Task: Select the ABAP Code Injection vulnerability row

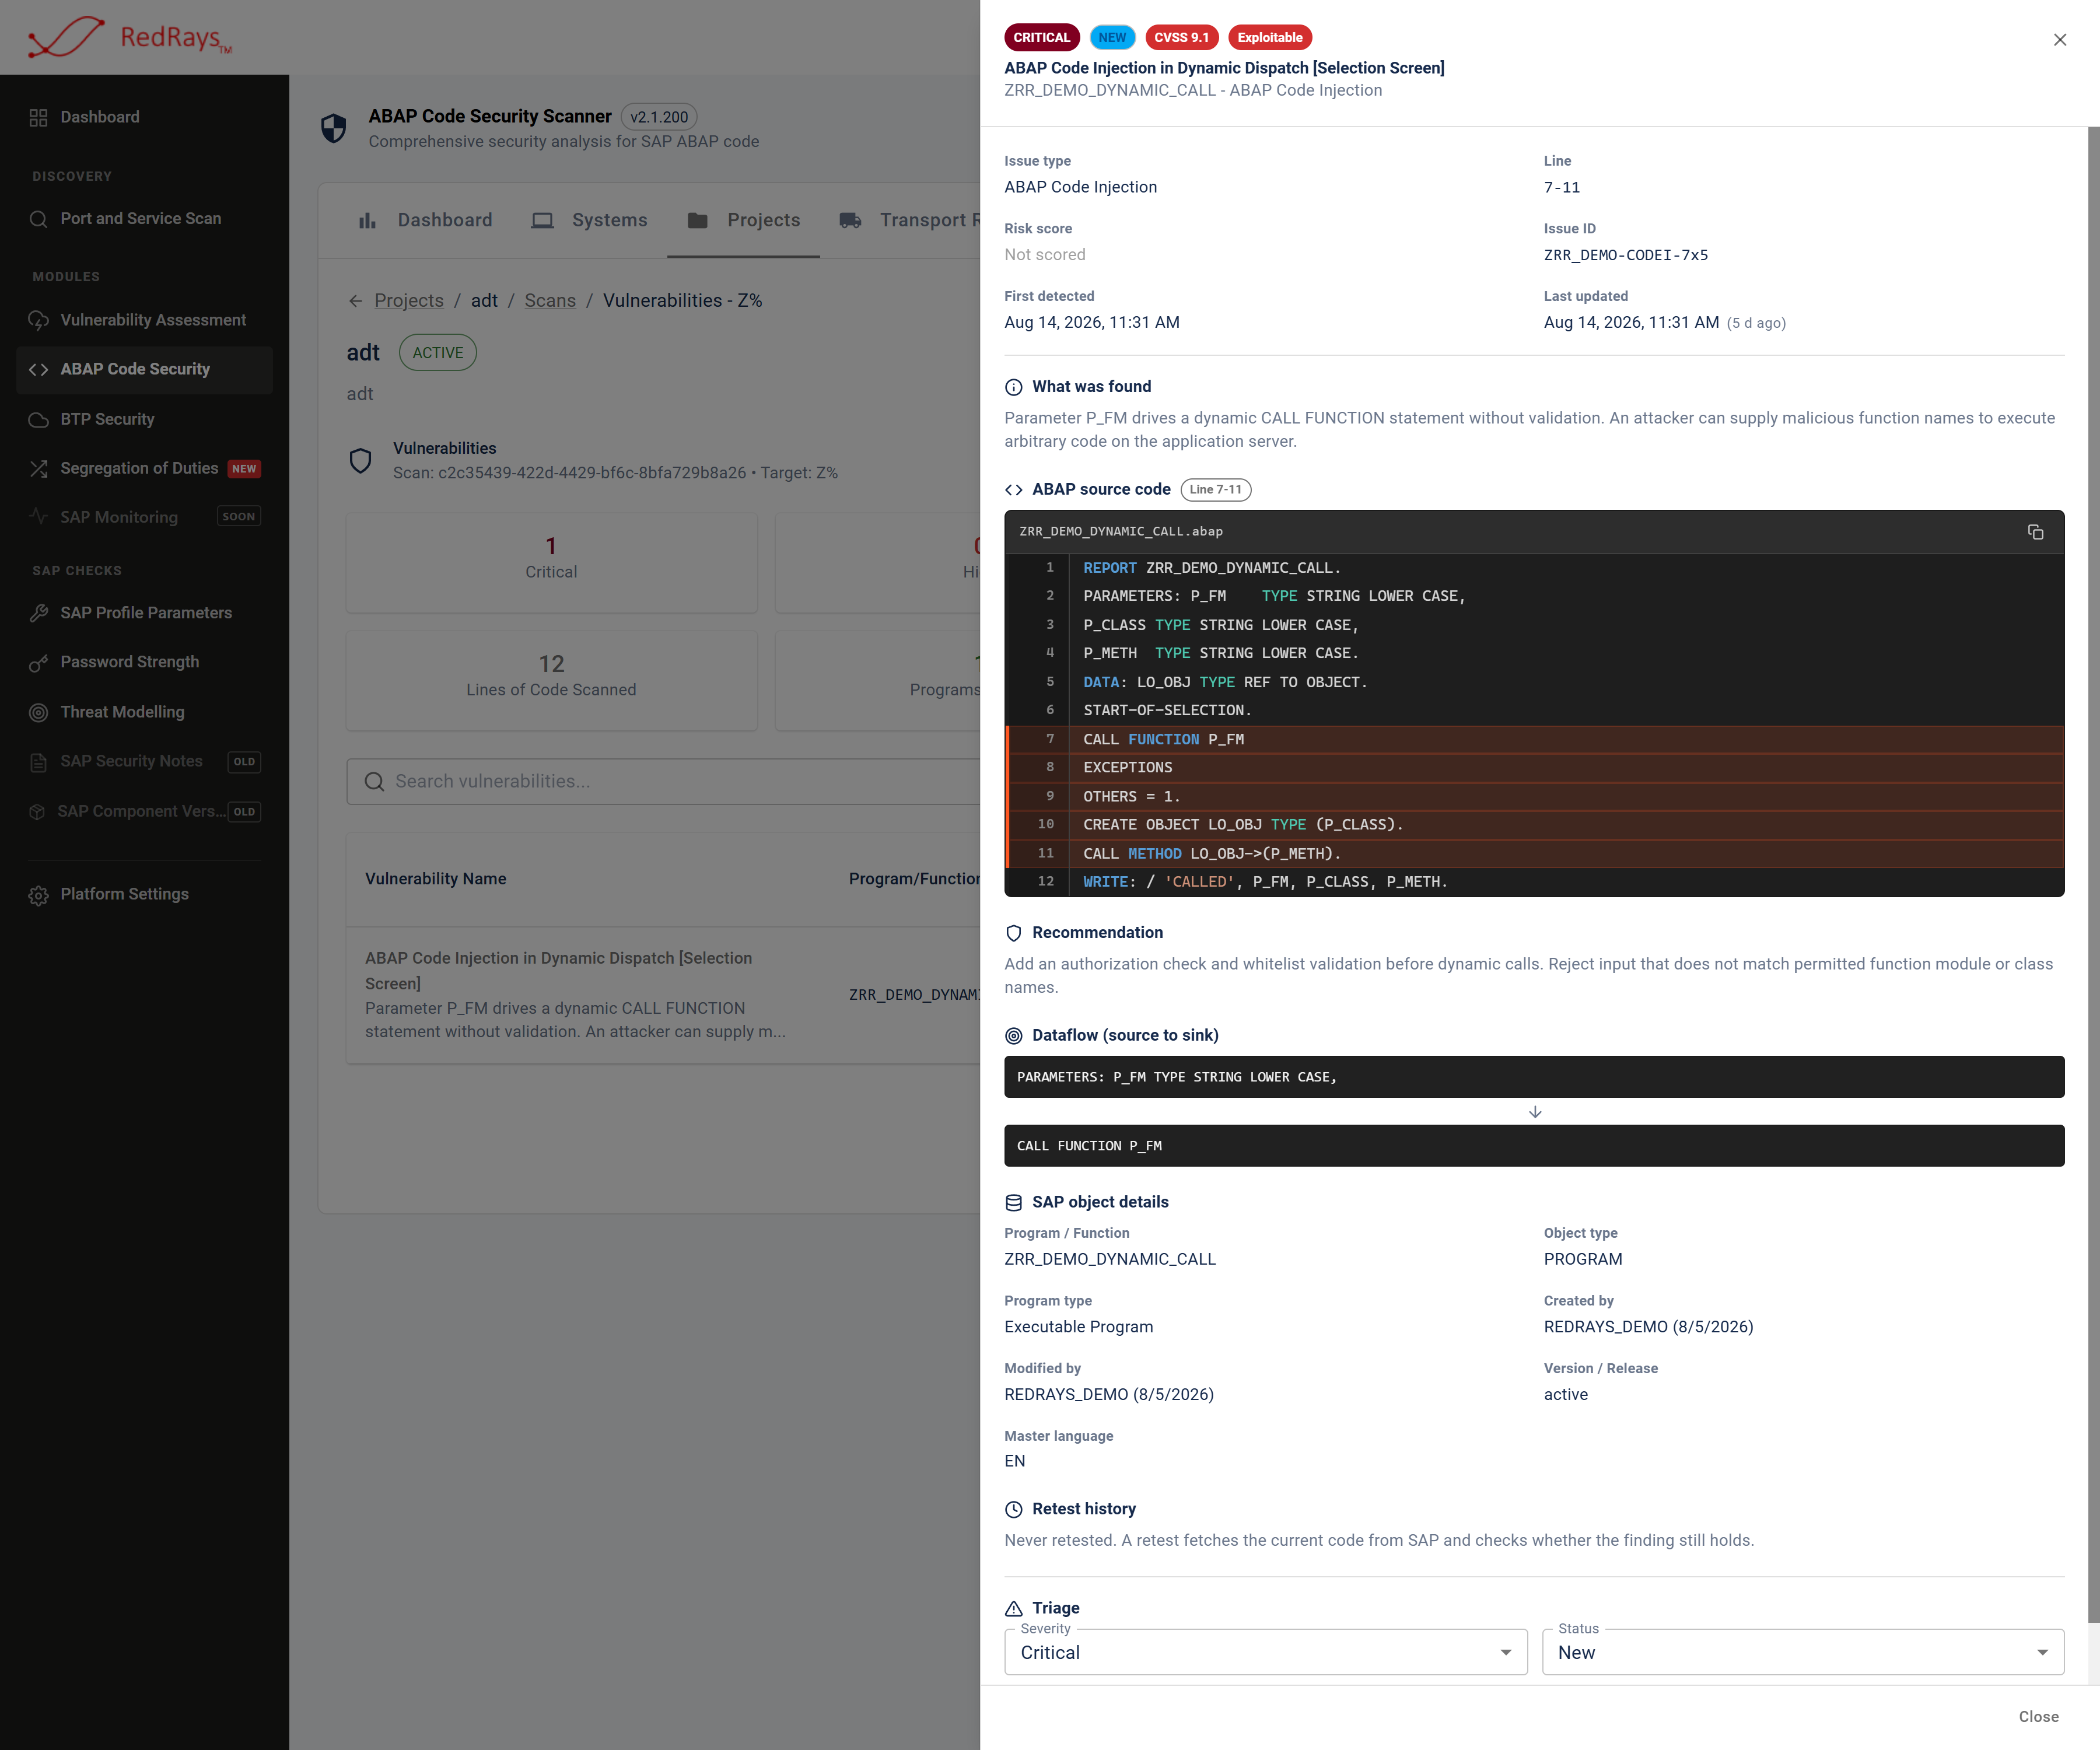Action: [663, 995]
